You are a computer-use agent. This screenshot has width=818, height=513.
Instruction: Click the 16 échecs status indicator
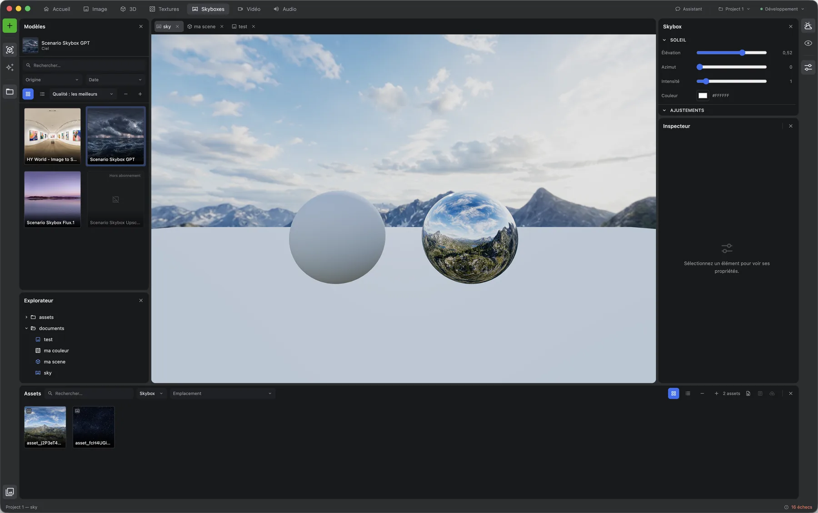point(798,507)
